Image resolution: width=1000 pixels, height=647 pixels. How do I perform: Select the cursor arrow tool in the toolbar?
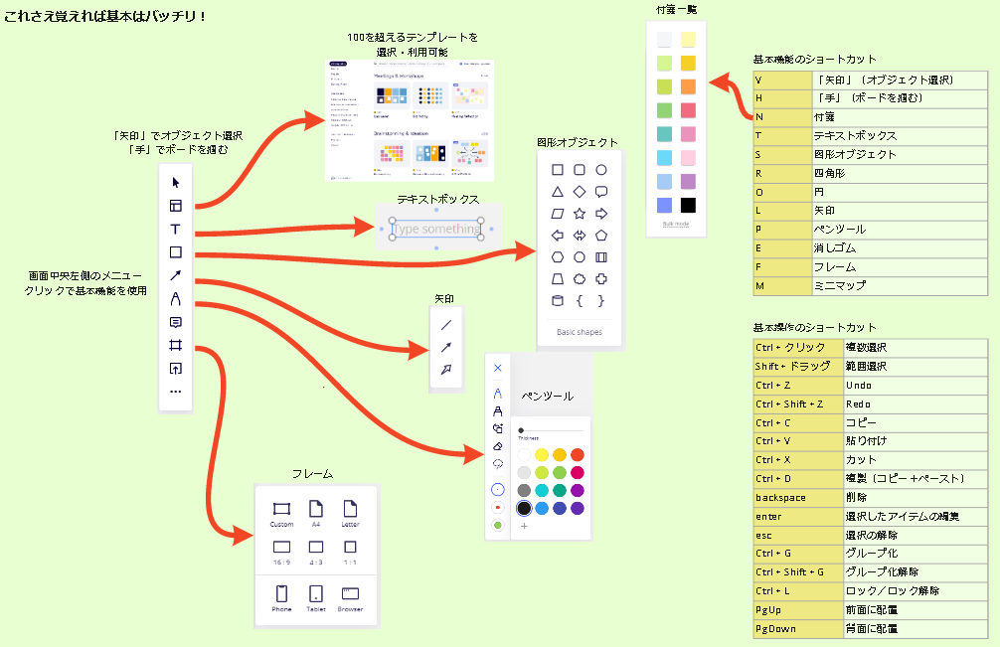pyautogui.click(x=176, y=182)
